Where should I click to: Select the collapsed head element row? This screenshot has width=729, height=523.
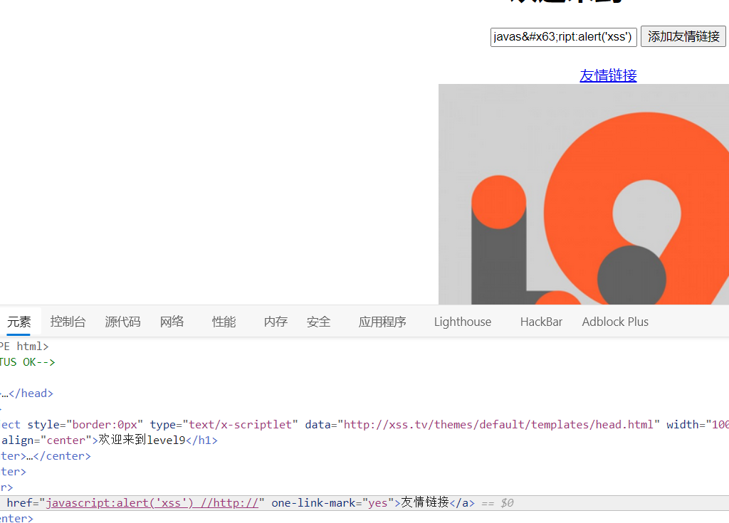click(x=364, y=393)
